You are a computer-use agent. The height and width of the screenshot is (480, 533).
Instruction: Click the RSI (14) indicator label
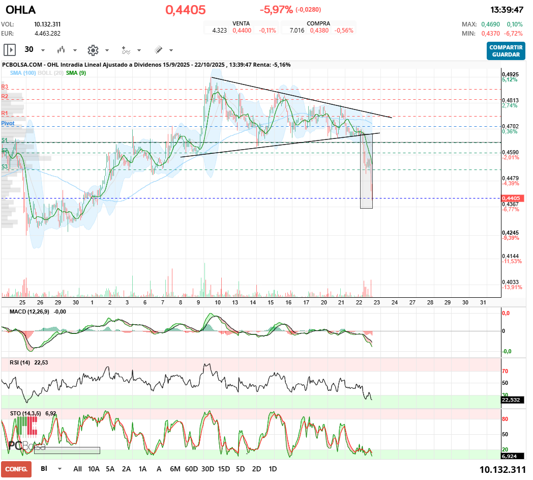click(20, 362)
